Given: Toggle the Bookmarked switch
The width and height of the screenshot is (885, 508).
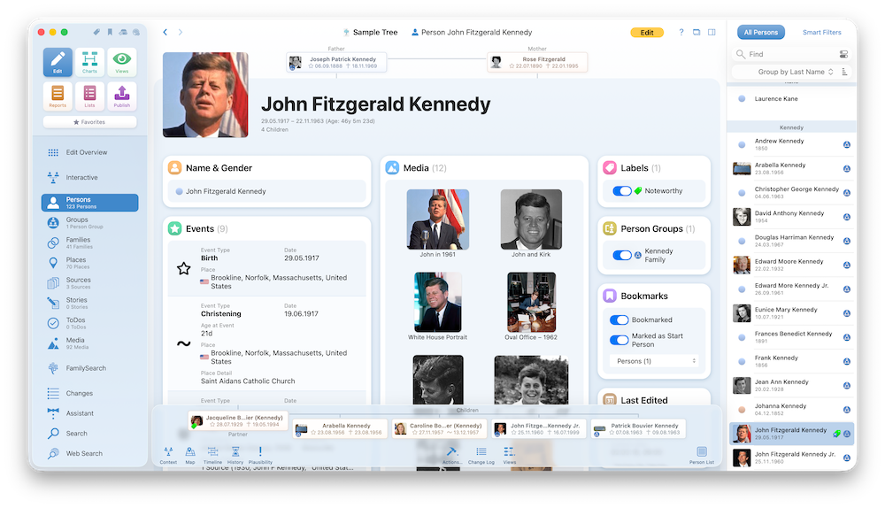Looking at the screenshot, I should (x=619, y=320).
